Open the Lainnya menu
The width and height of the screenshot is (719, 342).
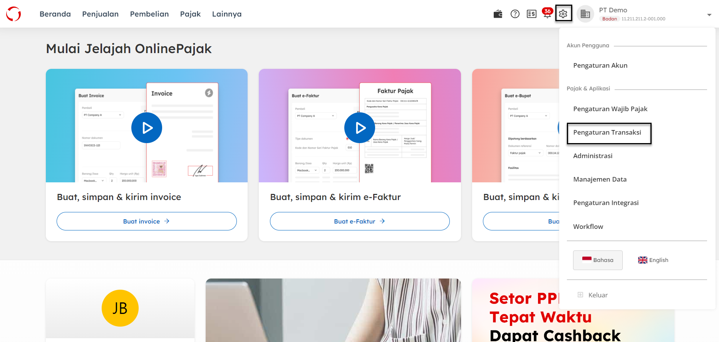pyautogui.click(x=227, y=14)
